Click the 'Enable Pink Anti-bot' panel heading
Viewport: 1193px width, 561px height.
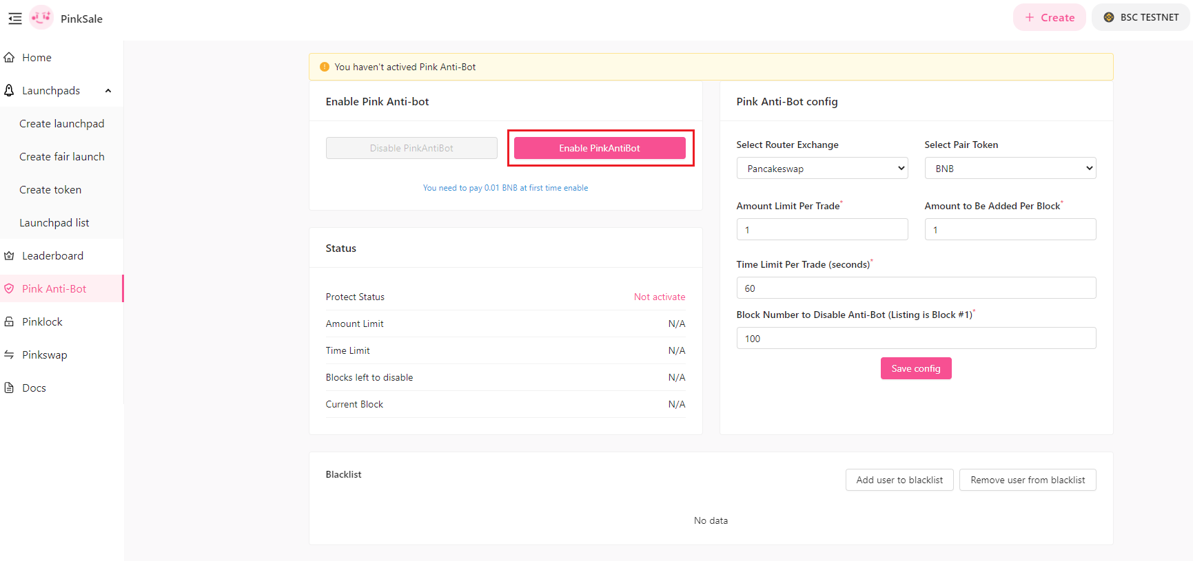tap(377, 101)
